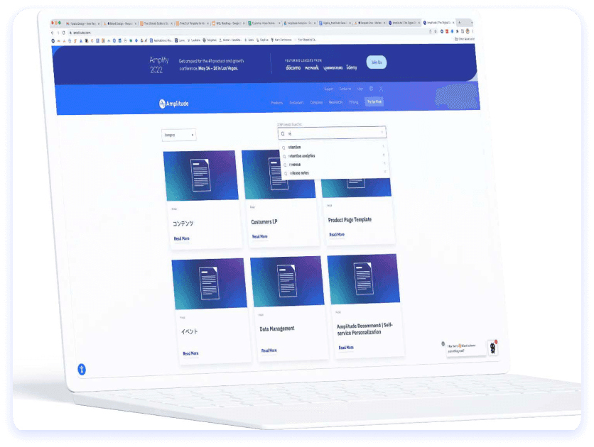Open the accessibility widget icon
This screenshot has height=447, width=594.
82,369
